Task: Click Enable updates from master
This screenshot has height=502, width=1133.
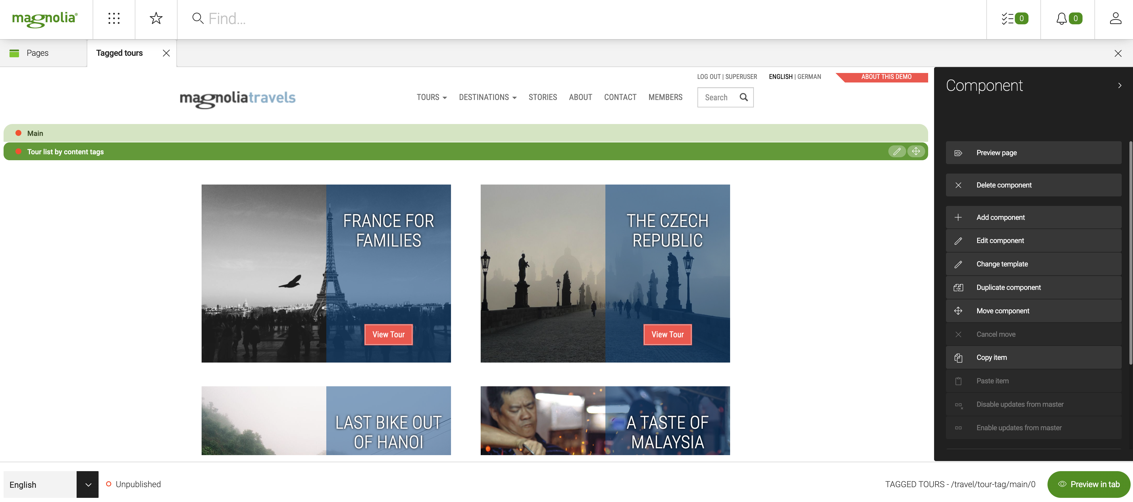Action: 1033,428
